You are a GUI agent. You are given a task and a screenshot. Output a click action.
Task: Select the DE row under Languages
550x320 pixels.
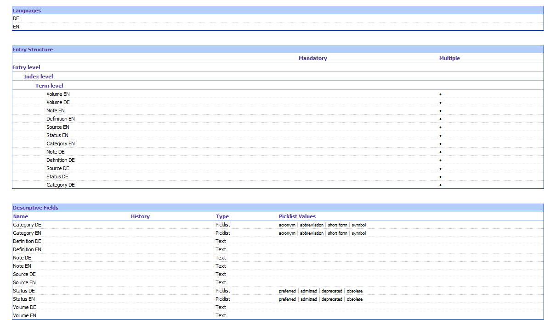point(16,18)
